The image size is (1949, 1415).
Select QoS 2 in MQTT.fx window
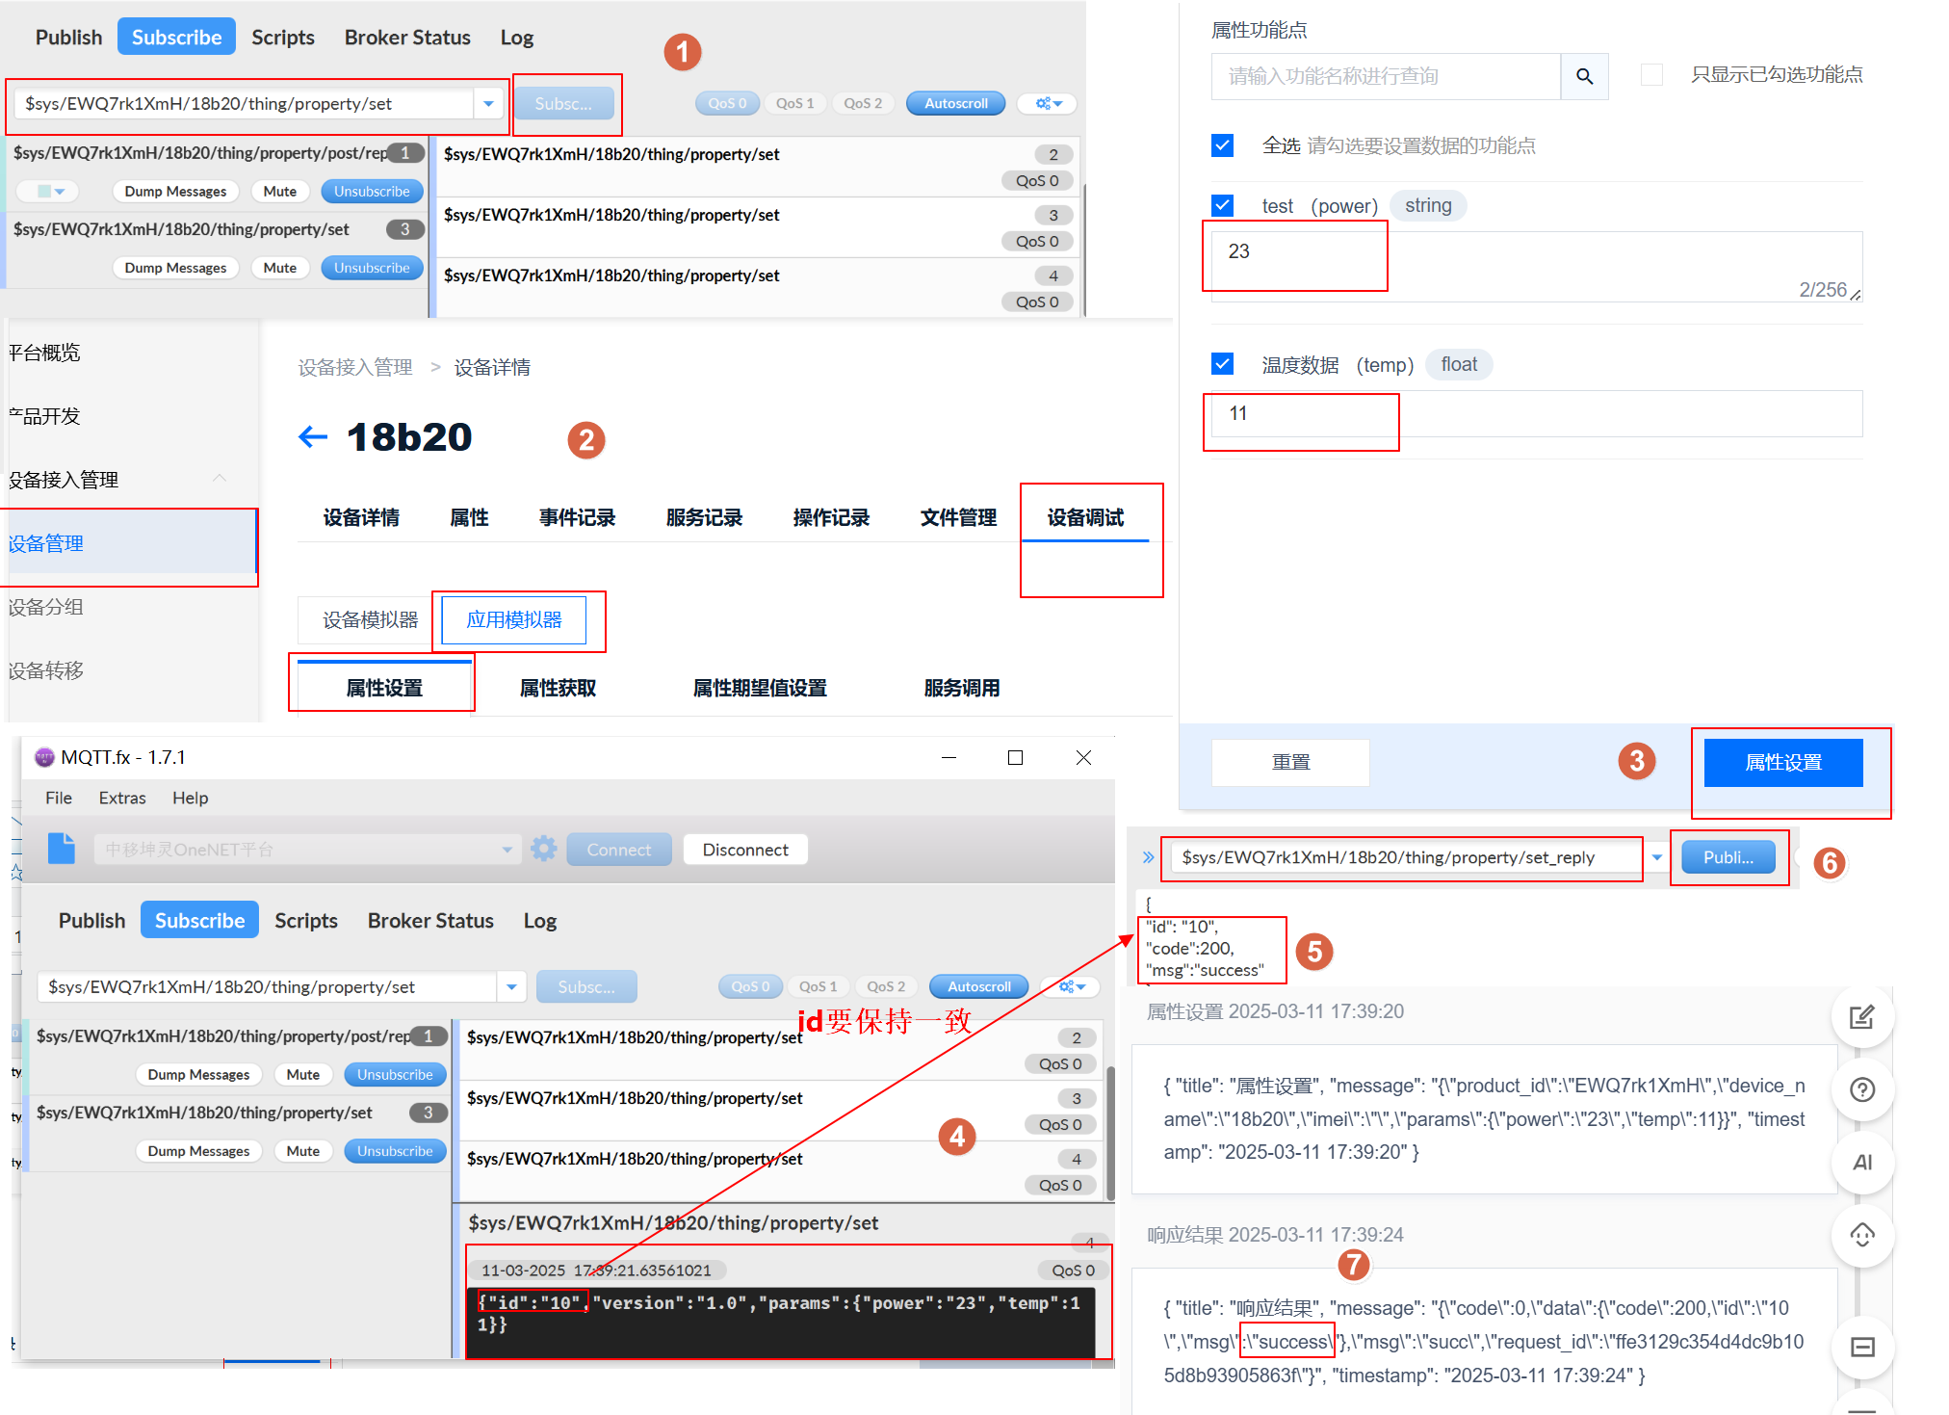[886, 986]
